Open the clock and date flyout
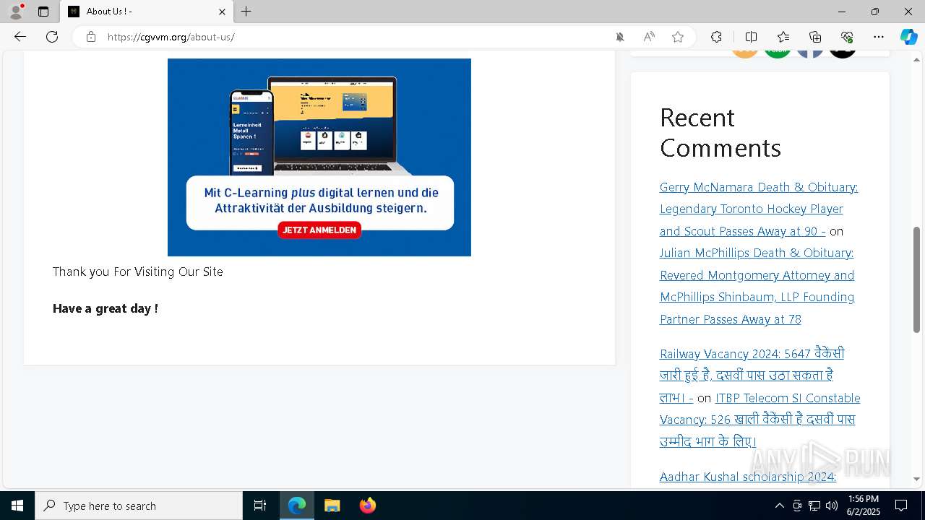Viewport: 925px width, 520px height. click(864, 506)
